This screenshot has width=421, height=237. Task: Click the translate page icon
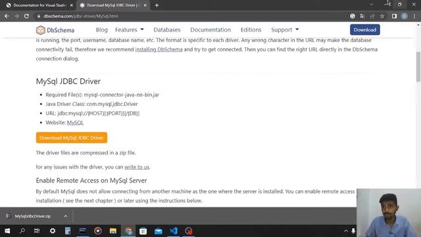[362, 16]
